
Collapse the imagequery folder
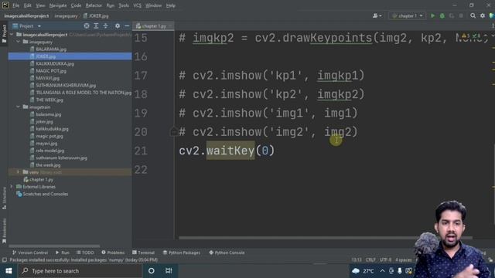click(x=19, y=42)
